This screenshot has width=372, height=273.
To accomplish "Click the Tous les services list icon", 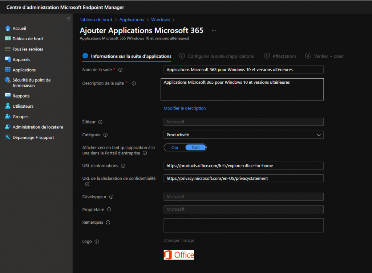I will pos(8,49).
